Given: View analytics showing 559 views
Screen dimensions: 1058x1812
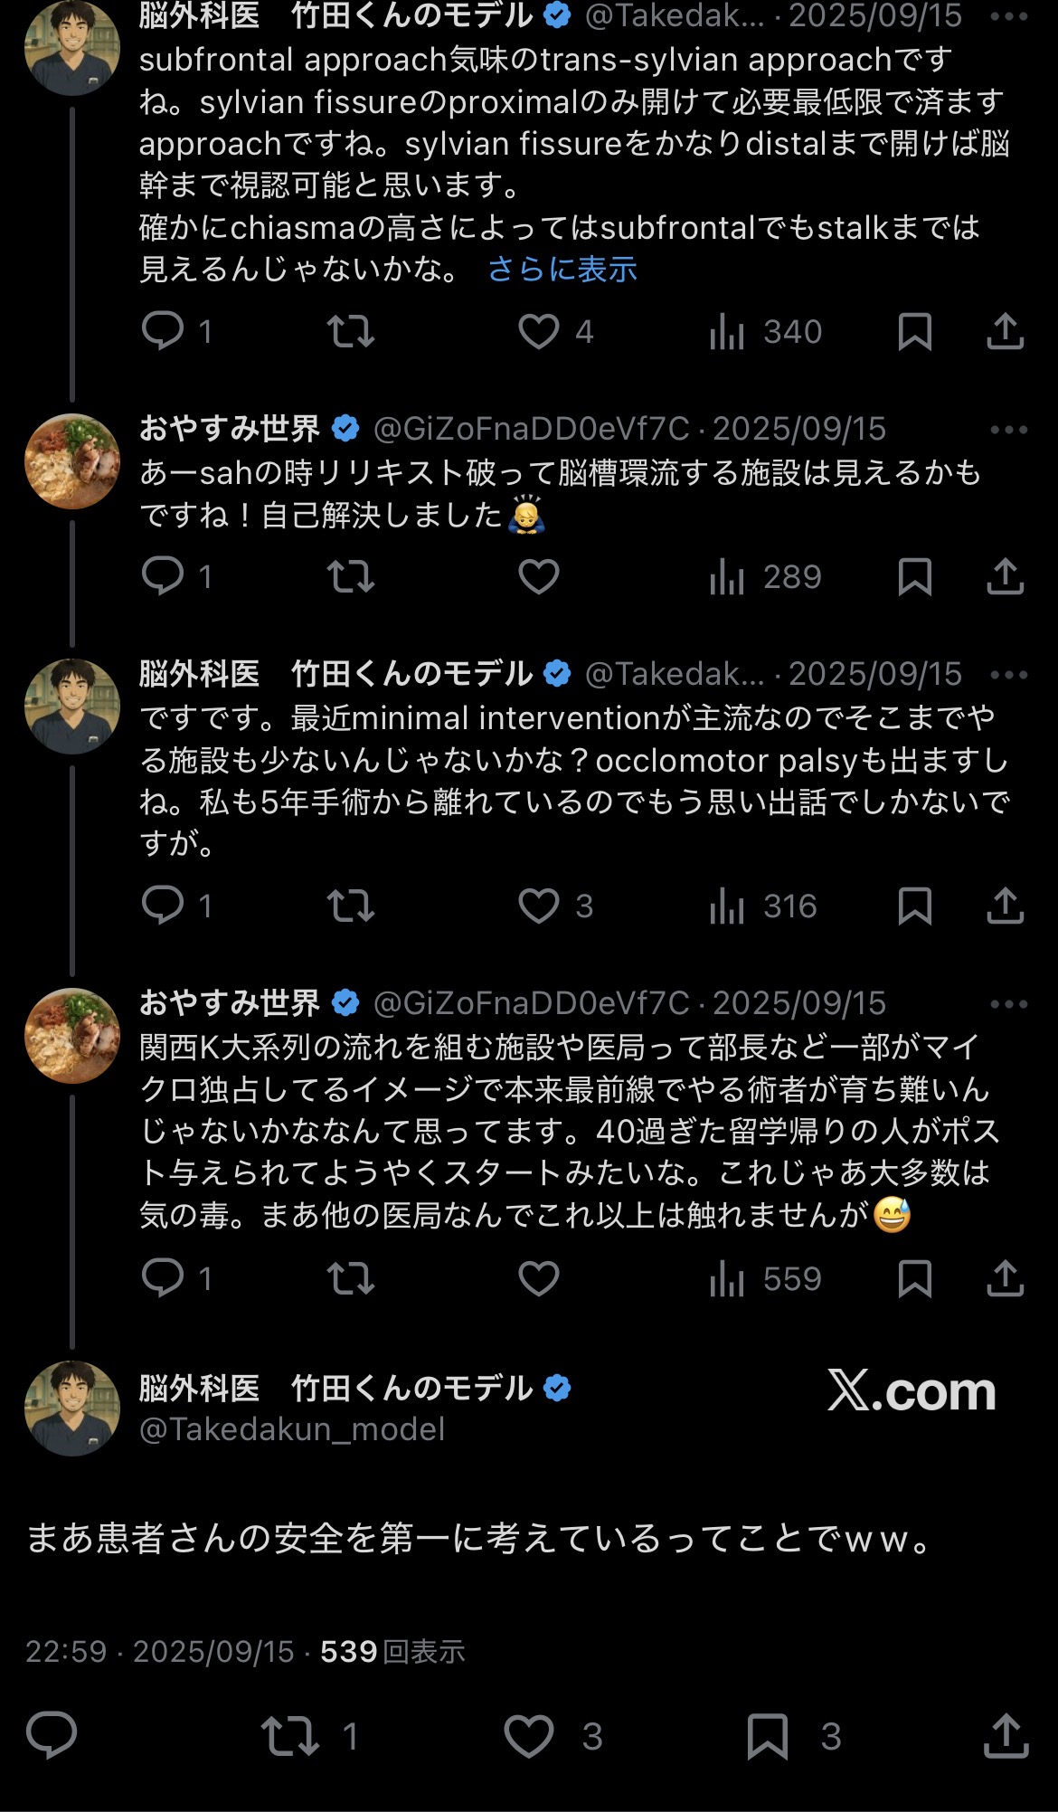Looking at the screenshot, I should pyautogui.click(x=765, y=1278).
